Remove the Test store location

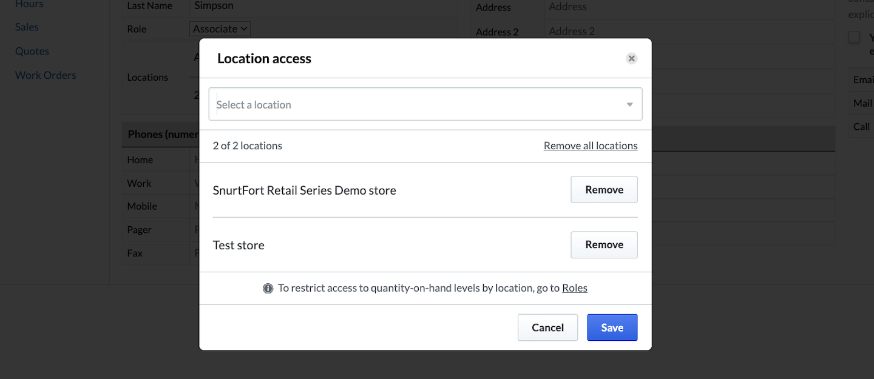click(x=604, y=245)
